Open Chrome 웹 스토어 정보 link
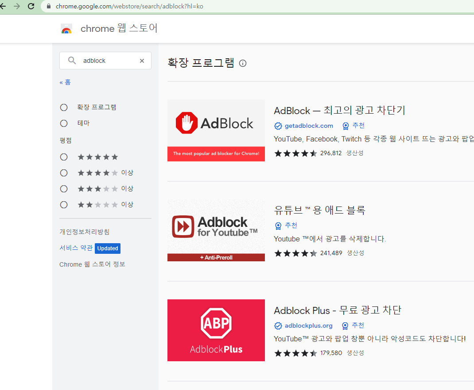 click(x=92, y=264)
